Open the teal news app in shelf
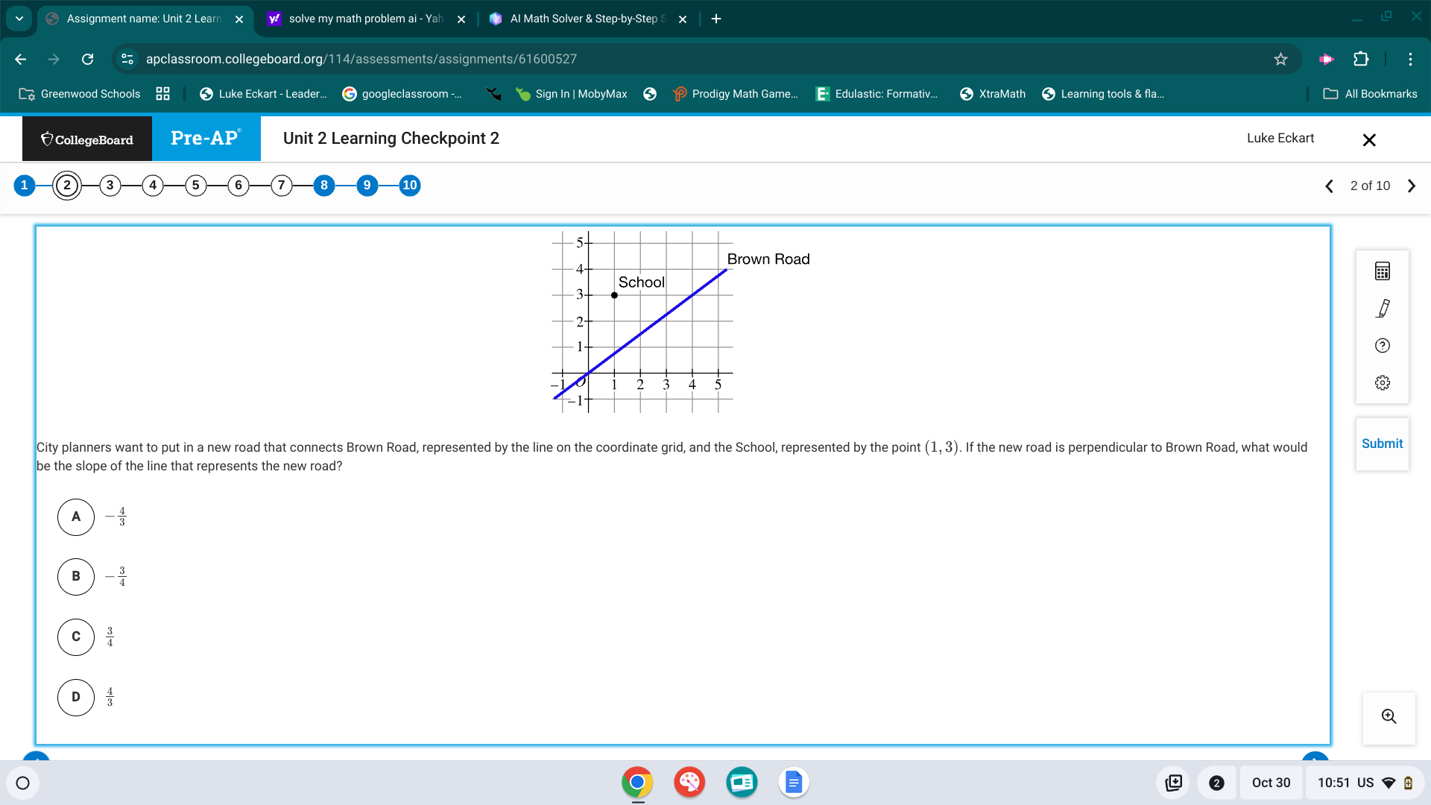This screenshot has height=805, width=1431. click(x=742, y=783)
